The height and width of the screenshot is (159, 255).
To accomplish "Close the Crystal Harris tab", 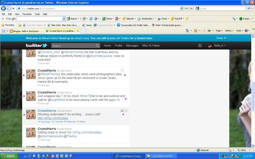I will [x=78, y=31].
